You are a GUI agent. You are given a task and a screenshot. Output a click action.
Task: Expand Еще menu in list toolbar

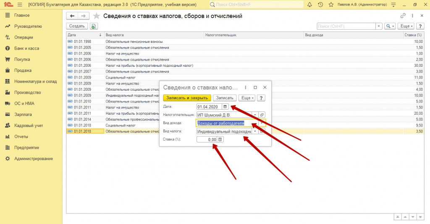coord(406,26)
